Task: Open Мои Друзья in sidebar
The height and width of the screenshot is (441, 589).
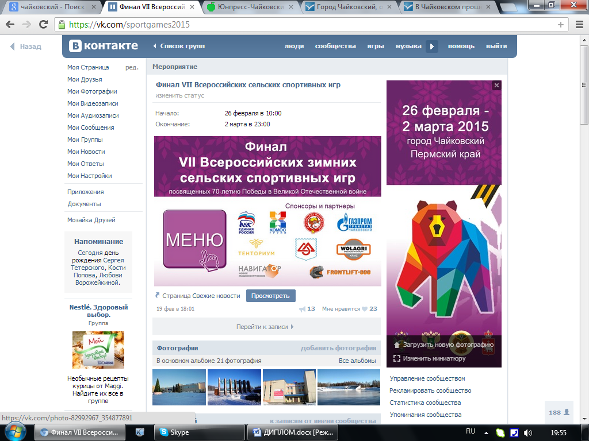Action: coord(85,79)
